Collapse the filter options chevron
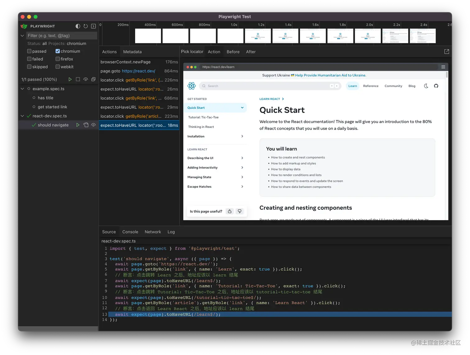 22,36
